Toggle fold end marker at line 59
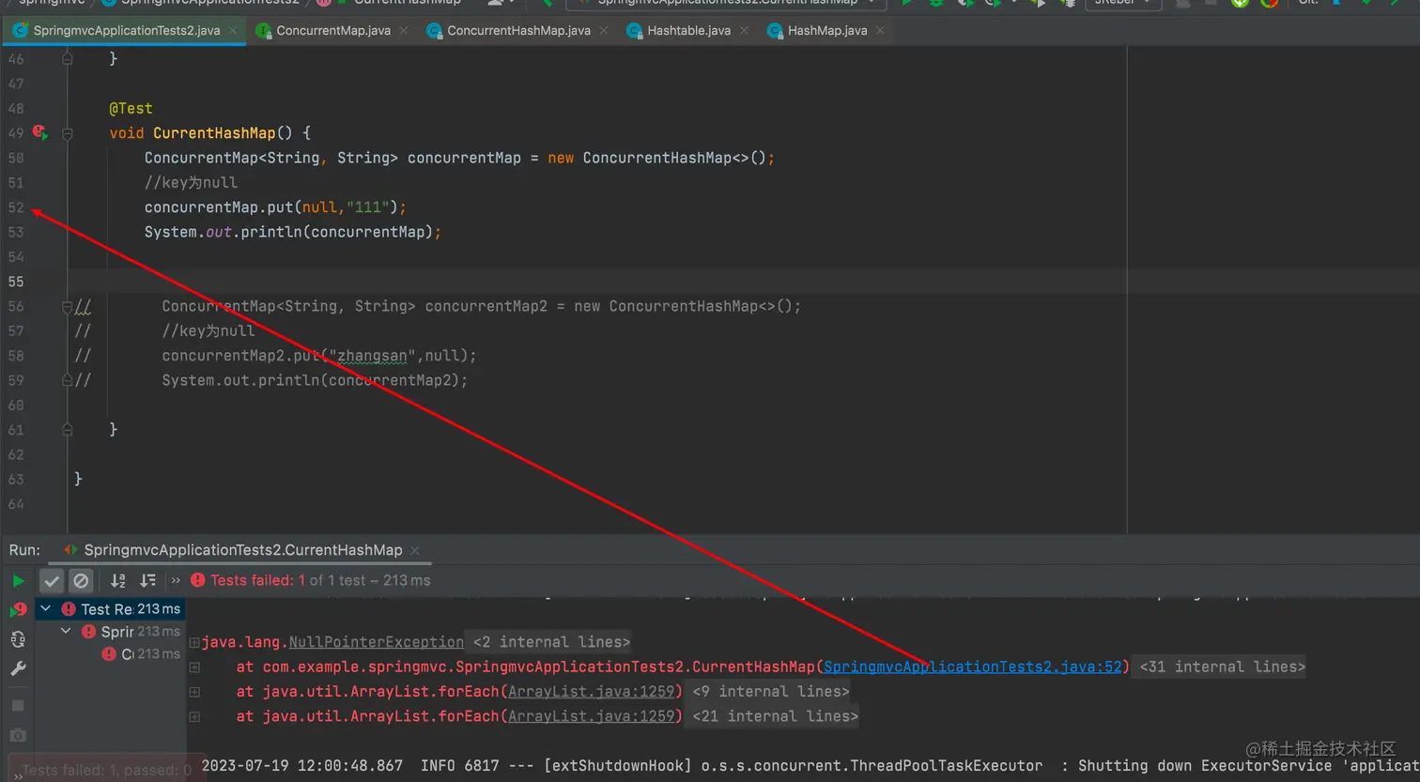1420x782 pixels. pyautogui.click(x=68, y=380)
